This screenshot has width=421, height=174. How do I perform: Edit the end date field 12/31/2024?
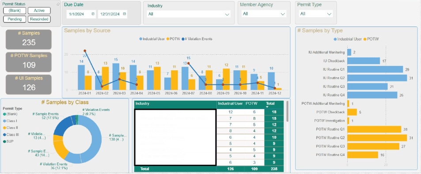[x=110, y=14]
